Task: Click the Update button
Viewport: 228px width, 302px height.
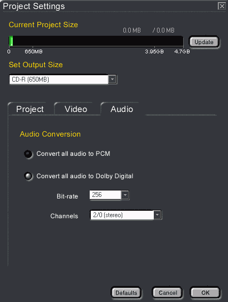Action: pos(204,42)
